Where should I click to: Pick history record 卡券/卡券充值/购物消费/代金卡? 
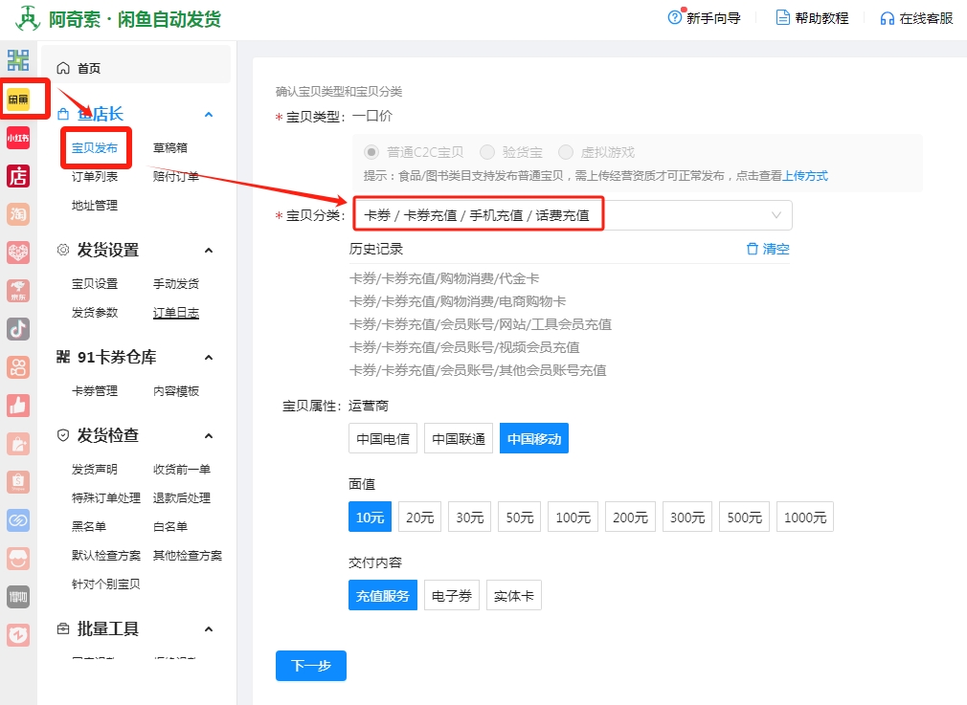[x=444, y=278]
